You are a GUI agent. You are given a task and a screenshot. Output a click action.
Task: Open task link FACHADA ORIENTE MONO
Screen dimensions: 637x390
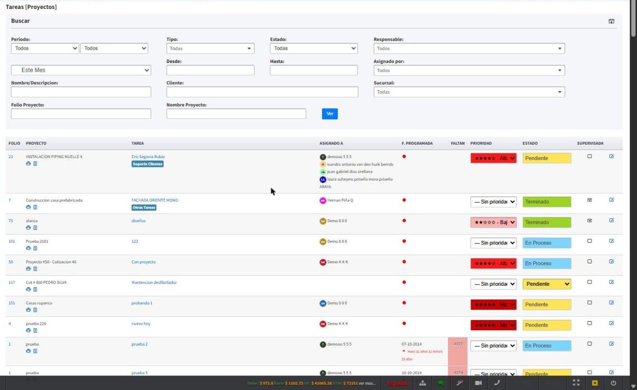coord(155,200)
